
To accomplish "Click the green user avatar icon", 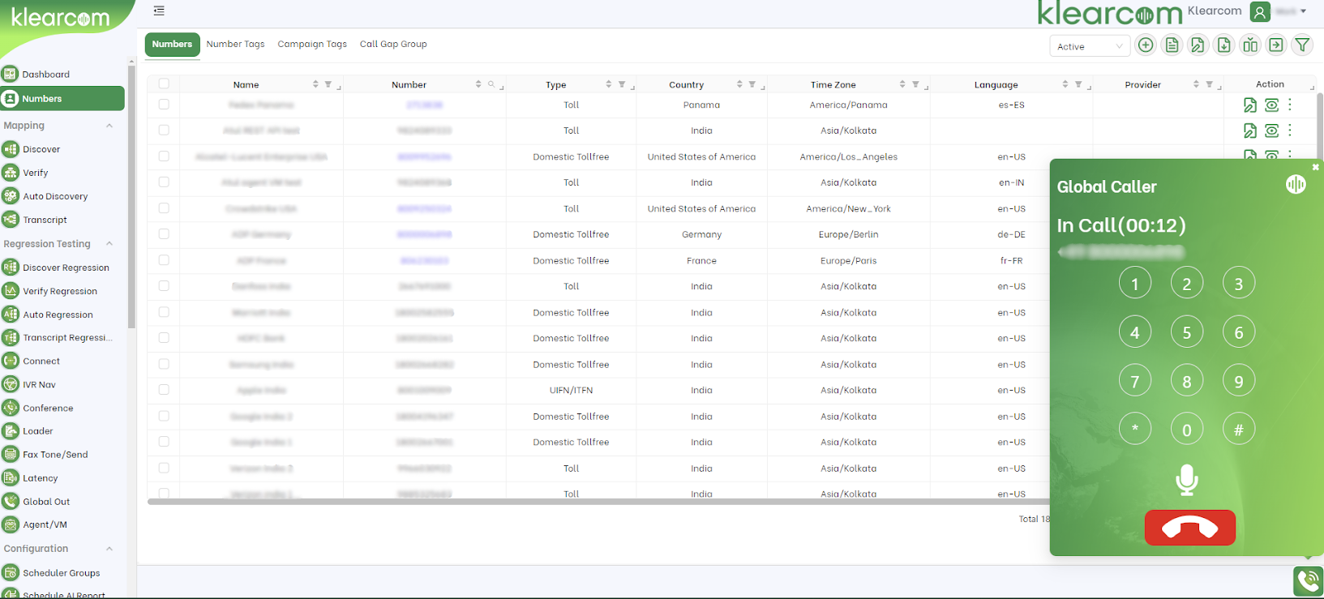I will pos(1260,11).
